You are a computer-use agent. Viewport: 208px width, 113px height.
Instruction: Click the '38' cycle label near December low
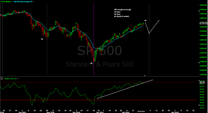click(91, 63)
